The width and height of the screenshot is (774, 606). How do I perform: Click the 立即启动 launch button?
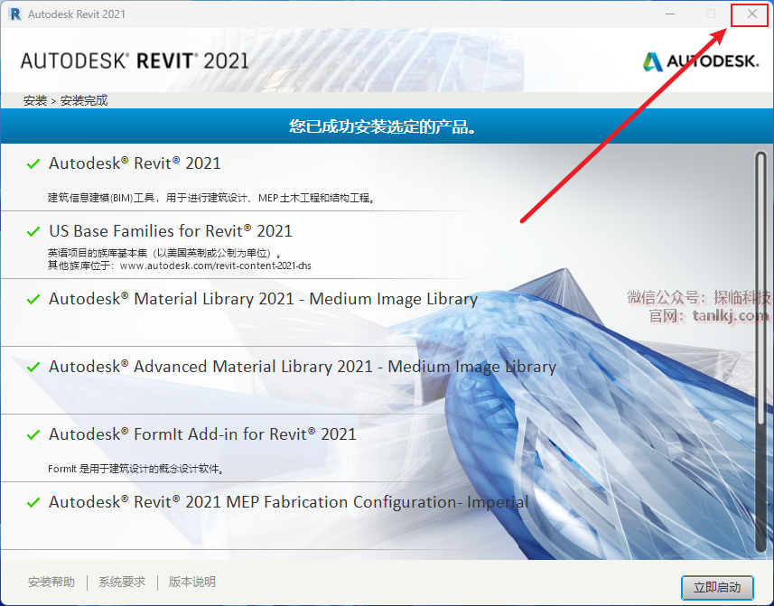(x=717, y=587)
